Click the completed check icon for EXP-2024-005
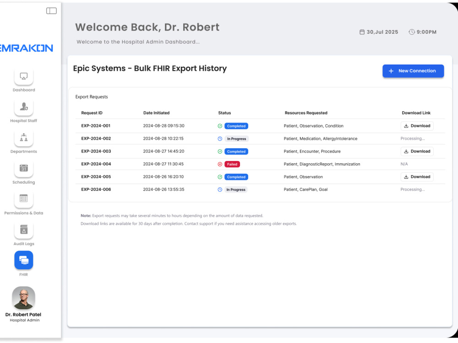Image resolution: width=458 pixels, height=343 pixels. point(220,177)
